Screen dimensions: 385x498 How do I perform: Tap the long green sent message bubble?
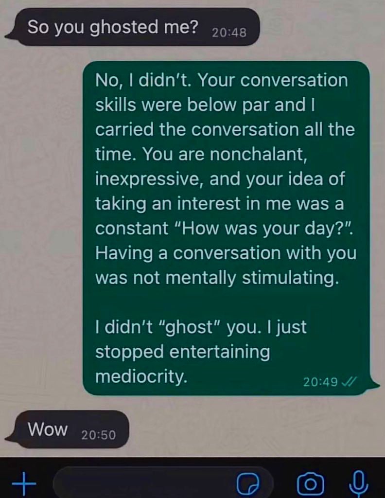pyautogui.click(x=226, y=228)
